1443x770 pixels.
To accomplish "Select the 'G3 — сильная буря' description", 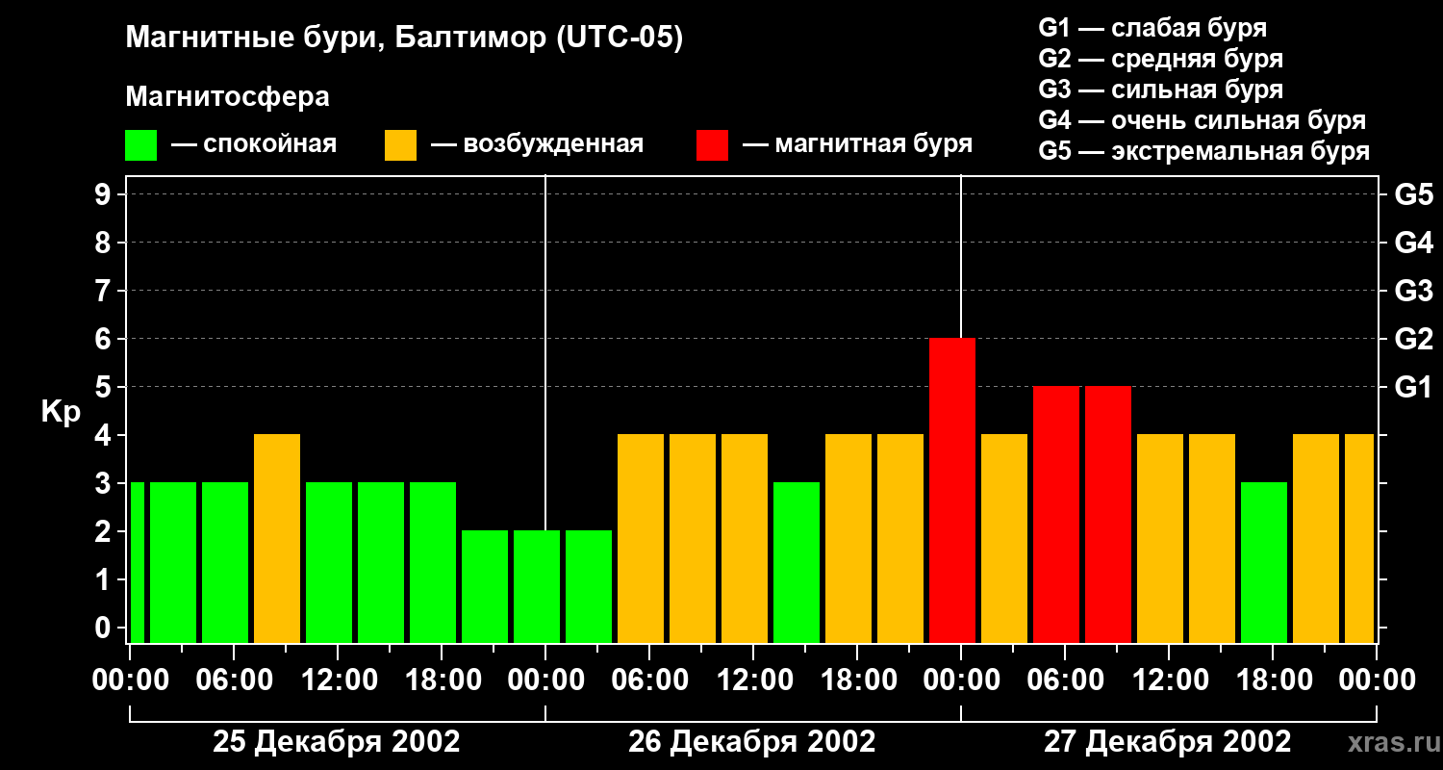I will pos(1160,90).
